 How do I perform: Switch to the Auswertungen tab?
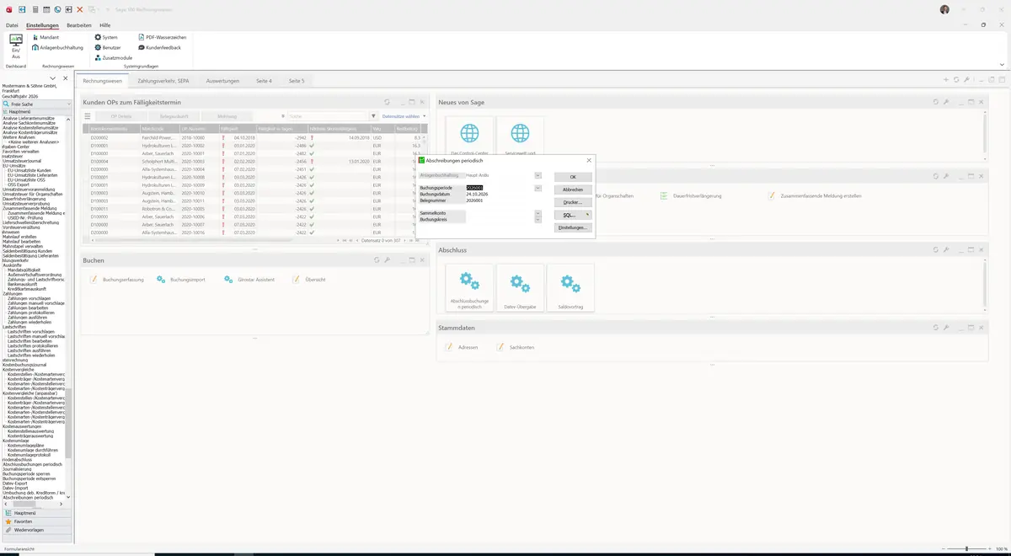tap(222, 81)
